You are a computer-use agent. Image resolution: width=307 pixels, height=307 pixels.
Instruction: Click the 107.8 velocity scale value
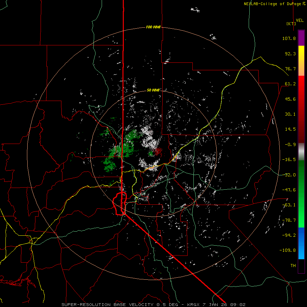pyautogui.click(x=289, y=38)
